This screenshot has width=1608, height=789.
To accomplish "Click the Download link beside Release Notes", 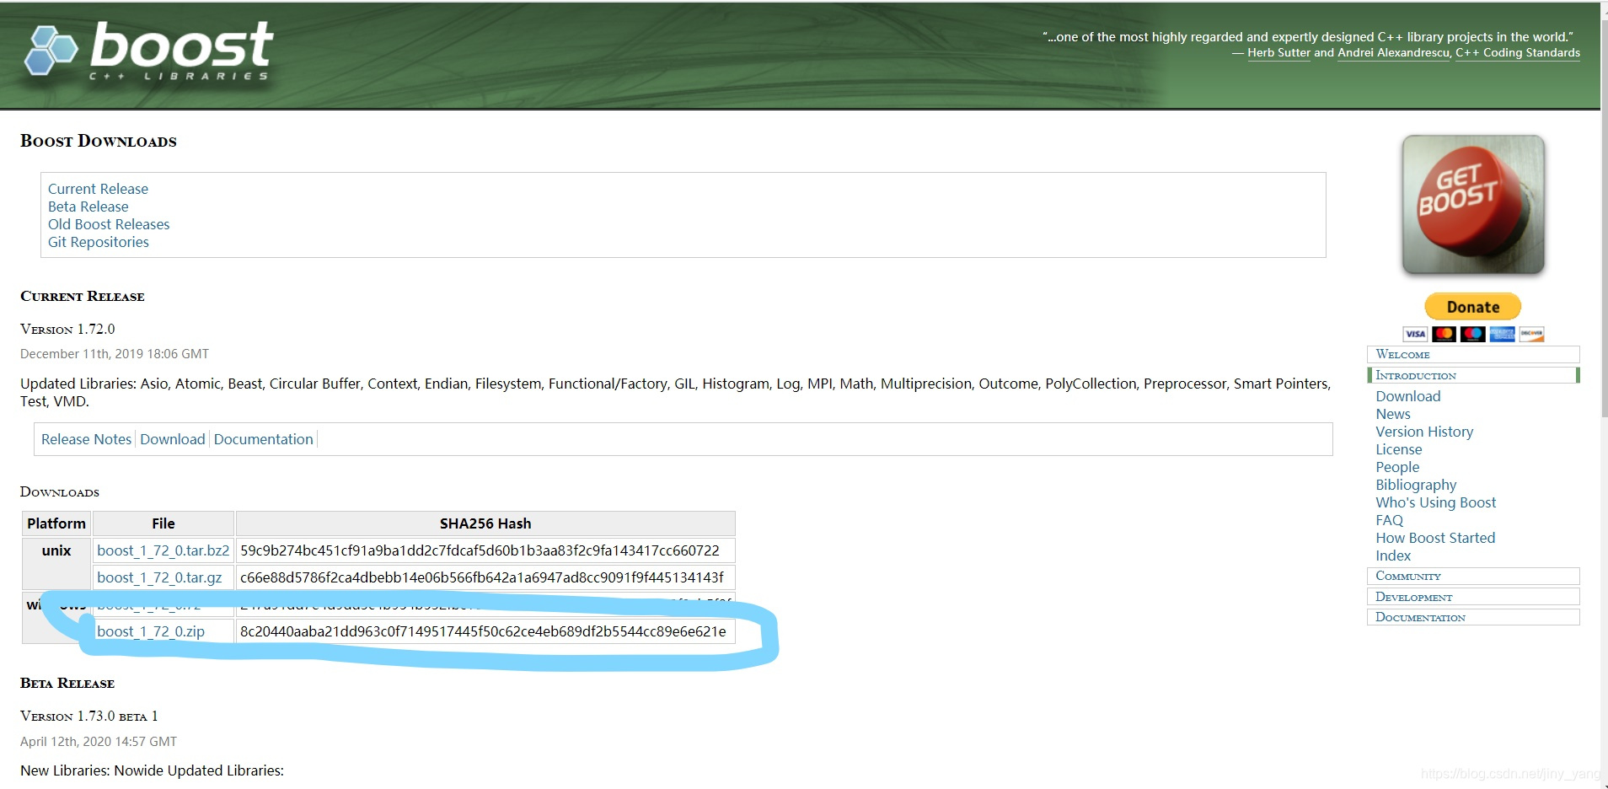I will click(173, 439).
